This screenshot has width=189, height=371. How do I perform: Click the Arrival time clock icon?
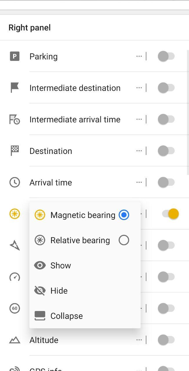(x=14, y=182)
